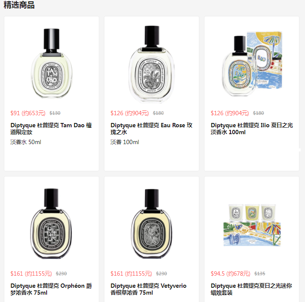305x302 pixels.
Task: Open the Diptyque Eau Rose 玫瑰之水 title
Action: (x=151, y=129)
